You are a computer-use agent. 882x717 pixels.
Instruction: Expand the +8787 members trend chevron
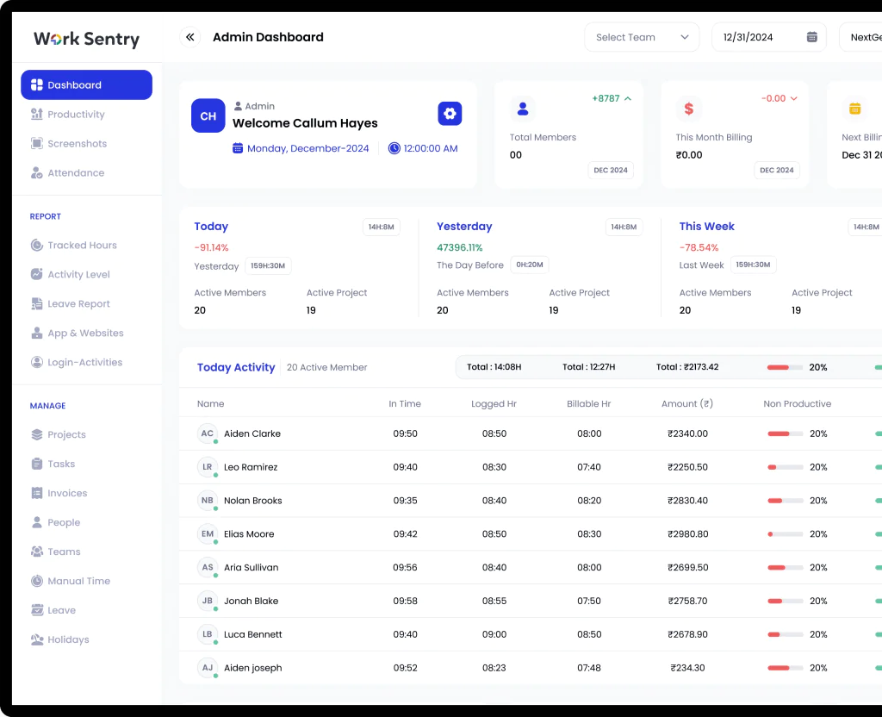628,98
